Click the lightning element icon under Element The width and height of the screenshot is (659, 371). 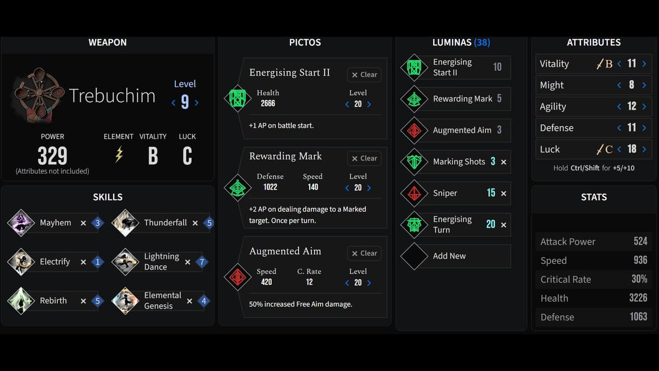[119, 156]
